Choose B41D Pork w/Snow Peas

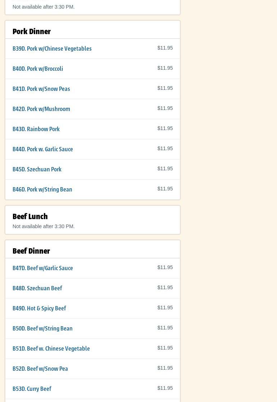pyautogui.click(x=41, y=89)
